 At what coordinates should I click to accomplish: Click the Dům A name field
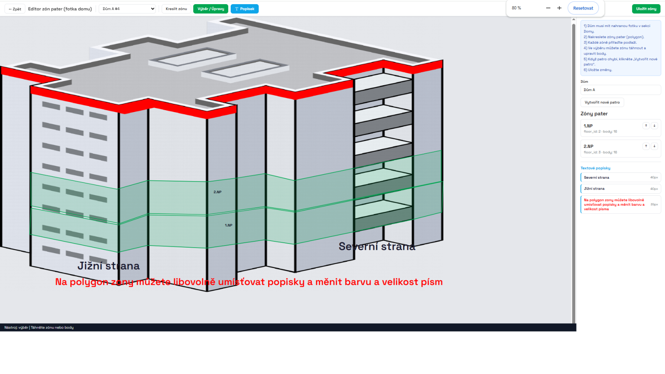[x=620, y=90]
